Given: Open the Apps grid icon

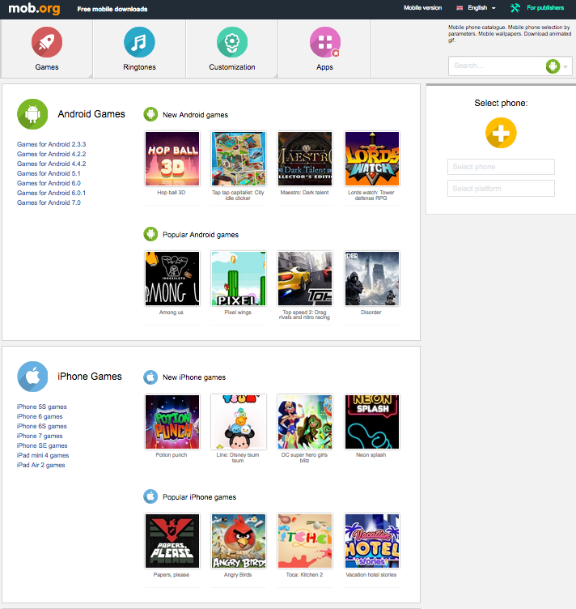Looking at the screenshot, I should [x=324, y=42].
